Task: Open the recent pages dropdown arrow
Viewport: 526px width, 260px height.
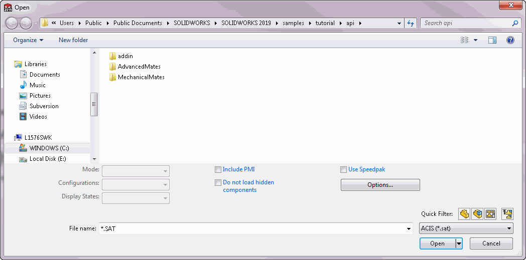Action: coord(36,24)
